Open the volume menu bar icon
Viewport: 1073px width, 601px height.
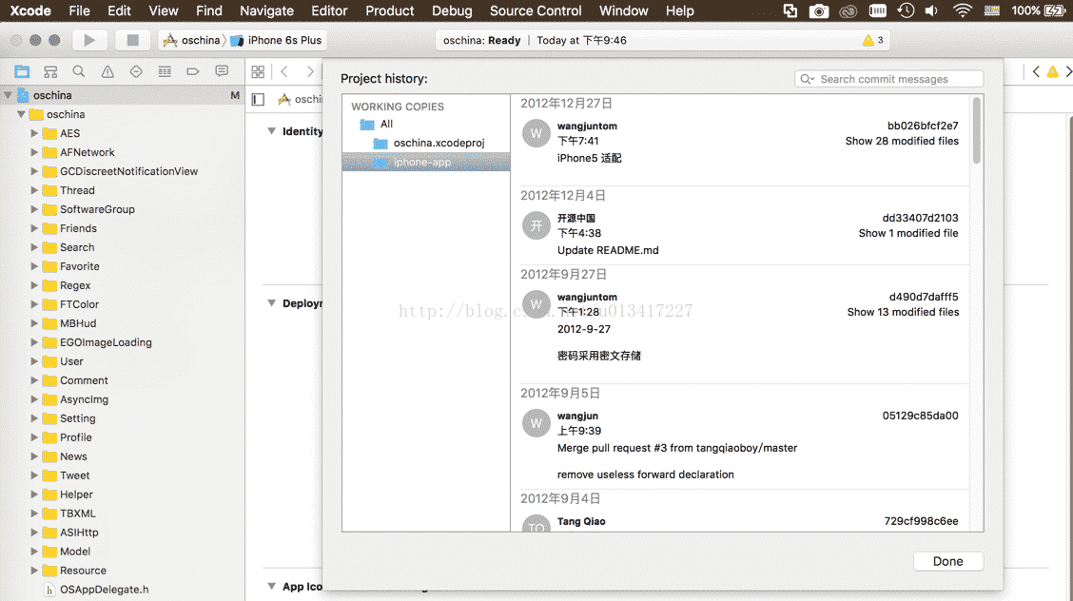[x=931, y=11]
